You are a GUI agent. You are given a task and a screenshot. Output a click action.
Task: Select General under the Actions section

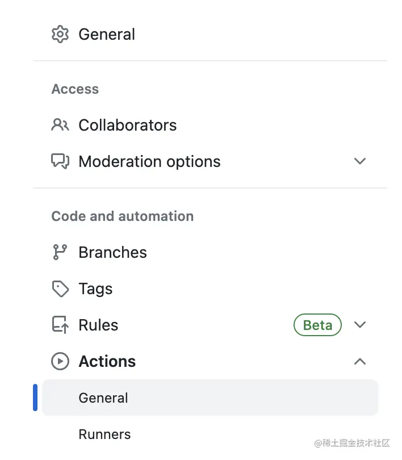[x=103, y=398]
